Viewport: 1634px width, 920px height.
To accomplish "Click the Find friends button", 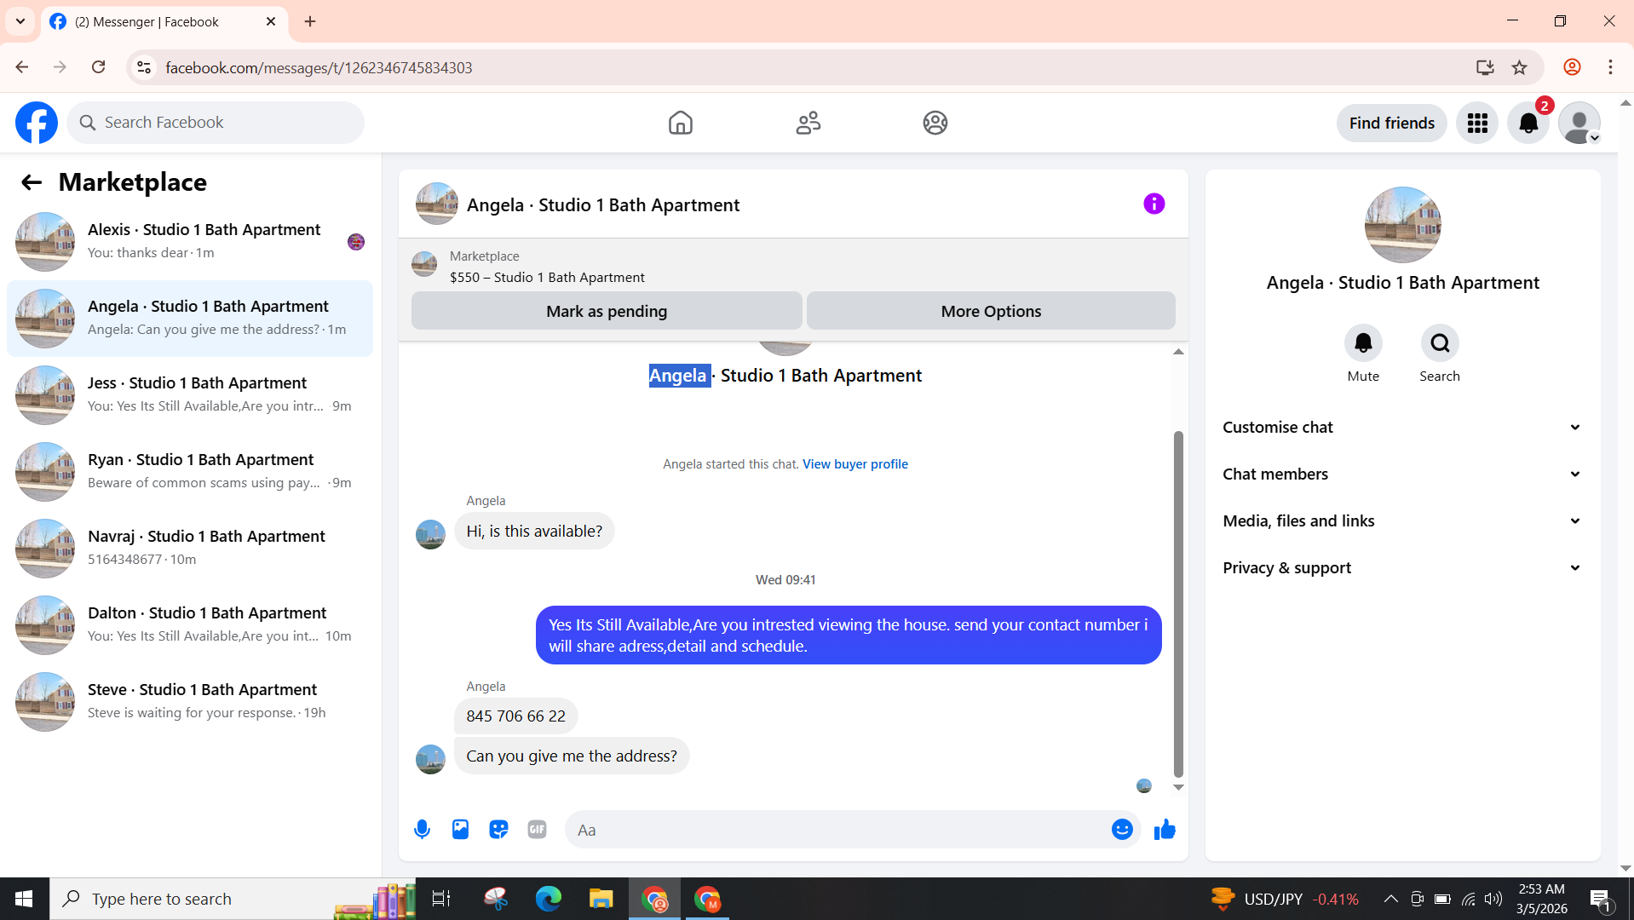I will click(1391, 124).
